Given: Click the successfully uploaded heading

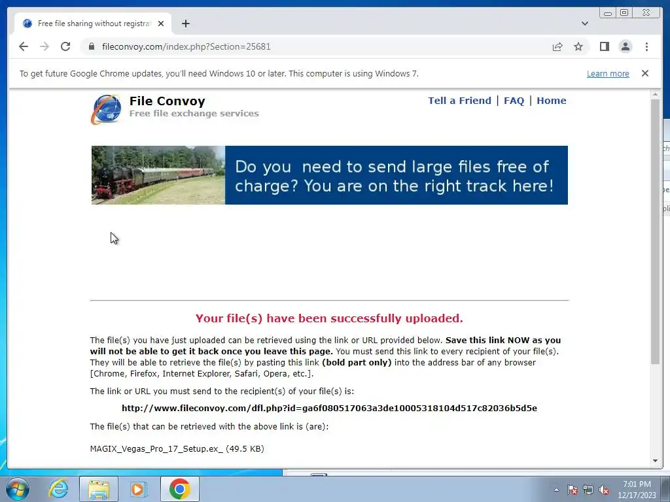Looking at the screenshot, I should click(329, 318).
